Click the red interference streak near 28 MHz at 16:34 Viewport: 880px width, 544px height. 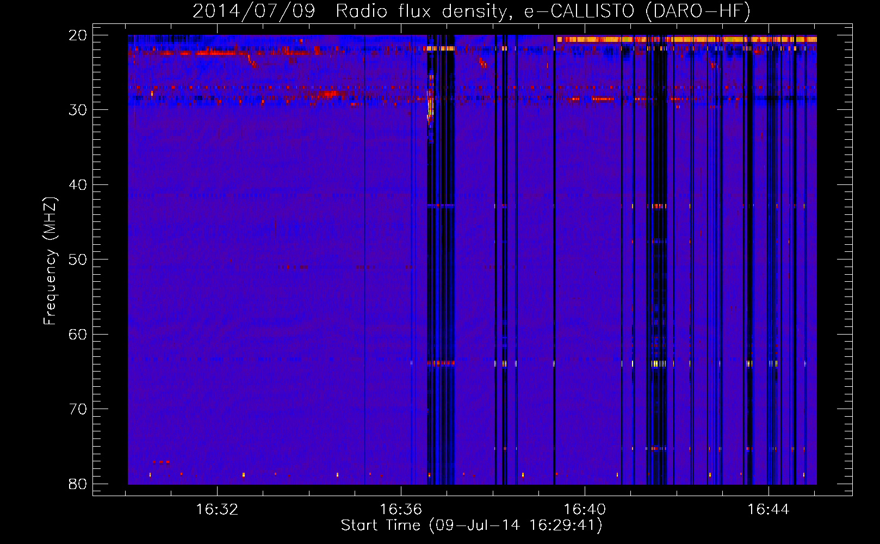pos(329,95)
